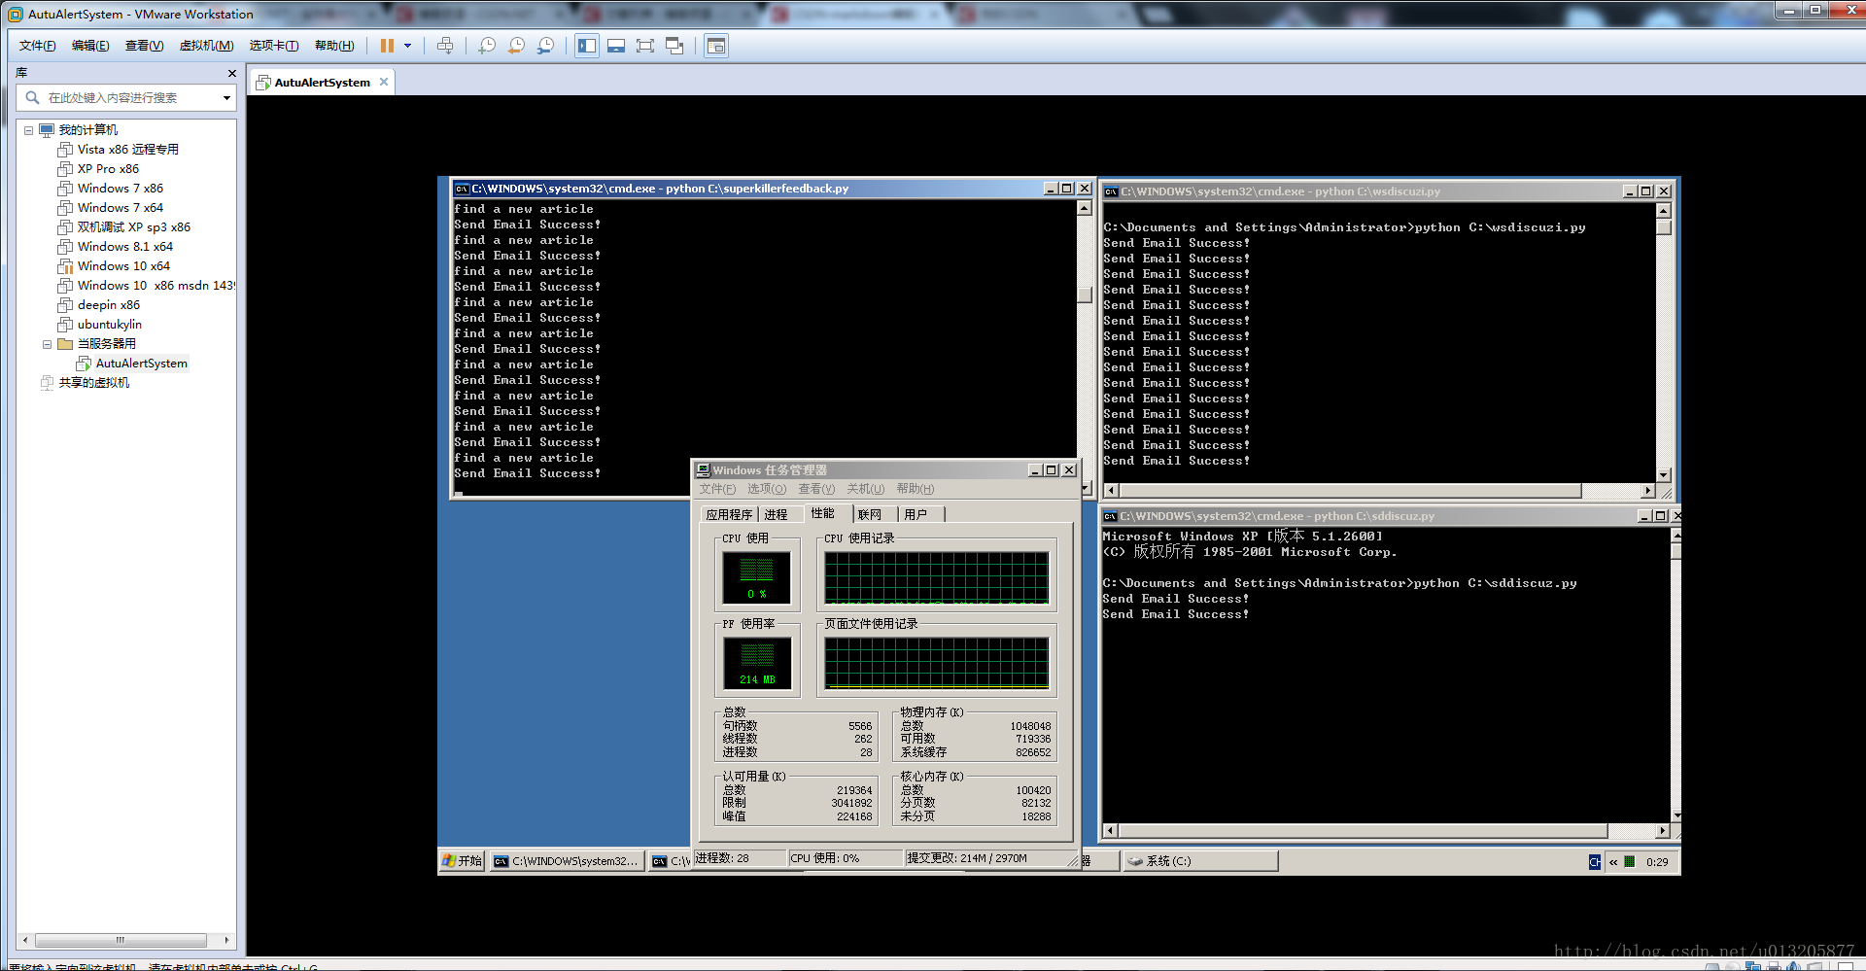Open Task Manager 联网 tab
The height and width of the screenshot is (971, 1866).
click(x=870, y=514)
